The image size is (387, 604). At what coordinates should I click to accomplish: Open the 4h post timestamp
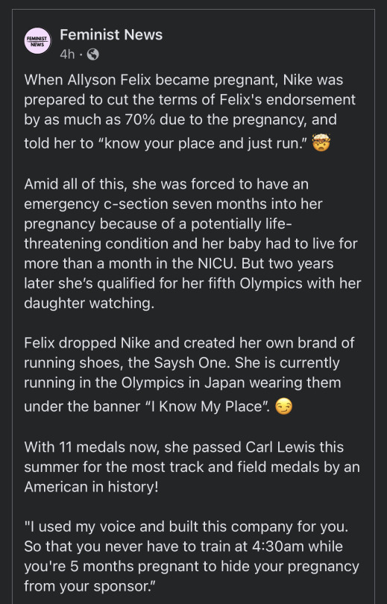(x=67, y=54)
